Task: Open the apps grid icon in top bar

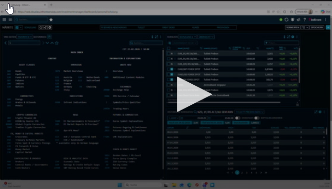Action: pyautogui.click(x=4, y=20)
